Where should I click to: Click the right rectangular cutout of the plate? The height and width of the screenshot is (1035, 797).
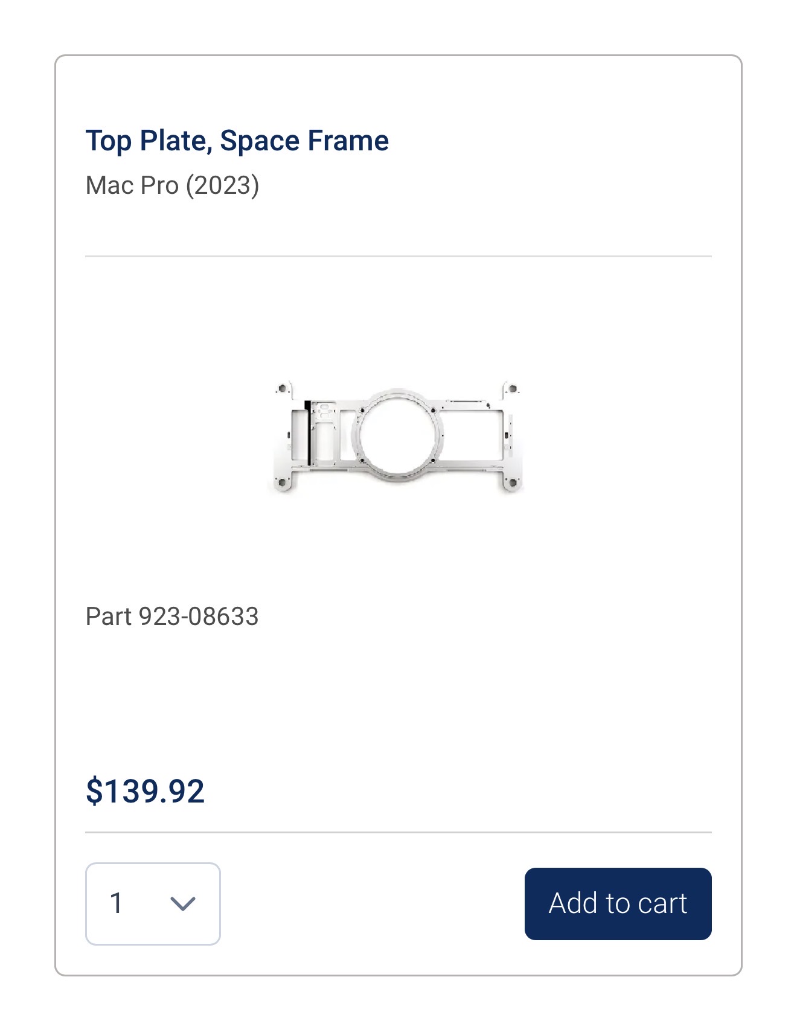click(x=472, y=435)
